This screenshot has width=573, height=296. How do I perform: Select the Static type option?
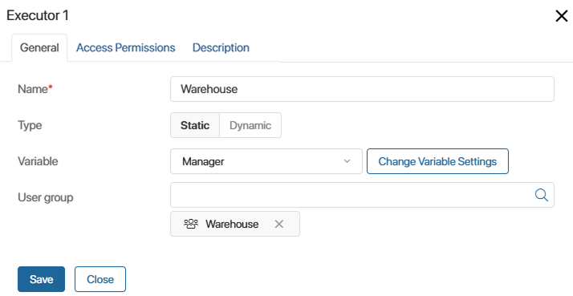point(195,125)
